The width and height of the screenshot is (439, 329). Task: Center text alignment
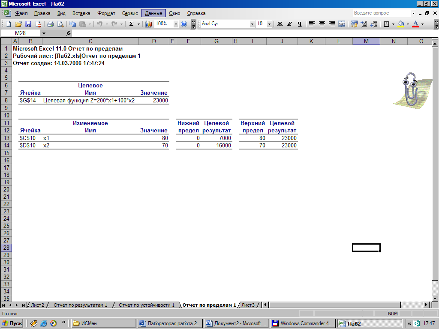click(x=322, y=24)
